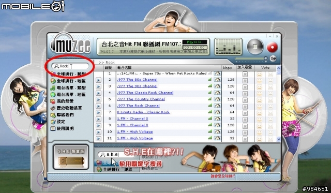Open homepage icon for row 11 High Voltage

click(217, 138)
